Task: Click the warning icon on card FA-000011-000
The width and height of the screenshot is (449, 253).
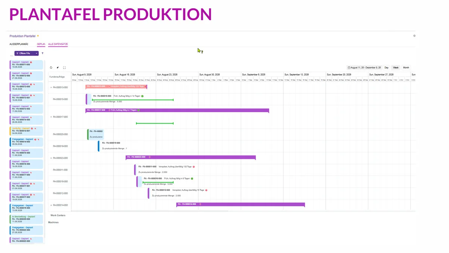Action: (x=31, y=62)
